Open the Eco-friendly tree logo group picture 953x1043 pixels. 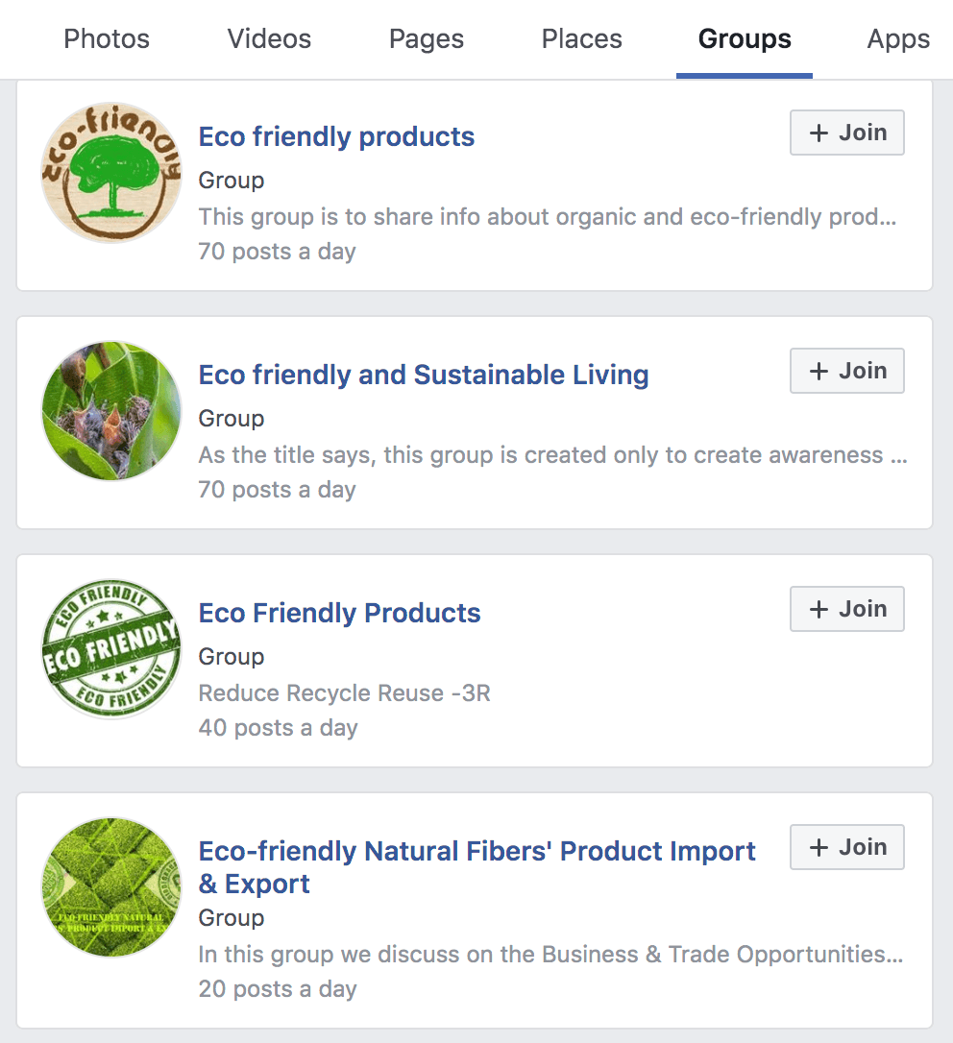coord(111,173)
